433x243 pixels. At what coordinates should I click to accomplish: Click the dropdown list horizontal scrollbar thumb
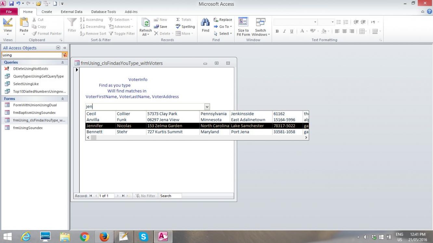click(x=93, y=138)
